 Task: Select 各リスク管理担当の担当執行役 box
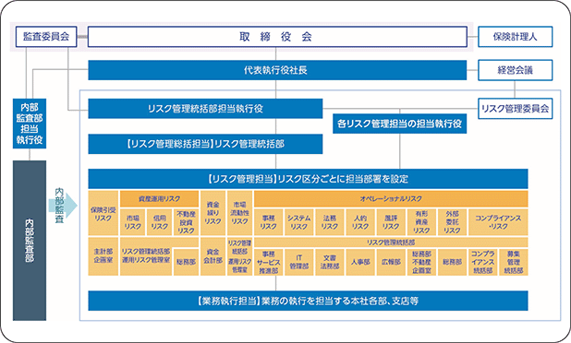coord(399,124)
